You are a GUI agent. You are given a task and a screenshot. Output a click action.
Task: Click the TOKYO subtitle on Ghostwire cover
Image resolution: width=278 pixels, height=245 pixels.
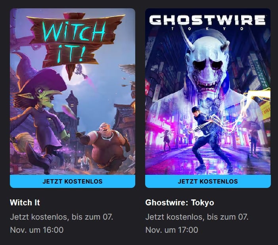207,29
